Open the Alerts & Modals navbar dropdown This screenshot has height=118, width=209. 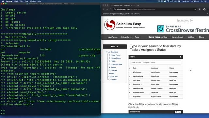coord(178,37)
